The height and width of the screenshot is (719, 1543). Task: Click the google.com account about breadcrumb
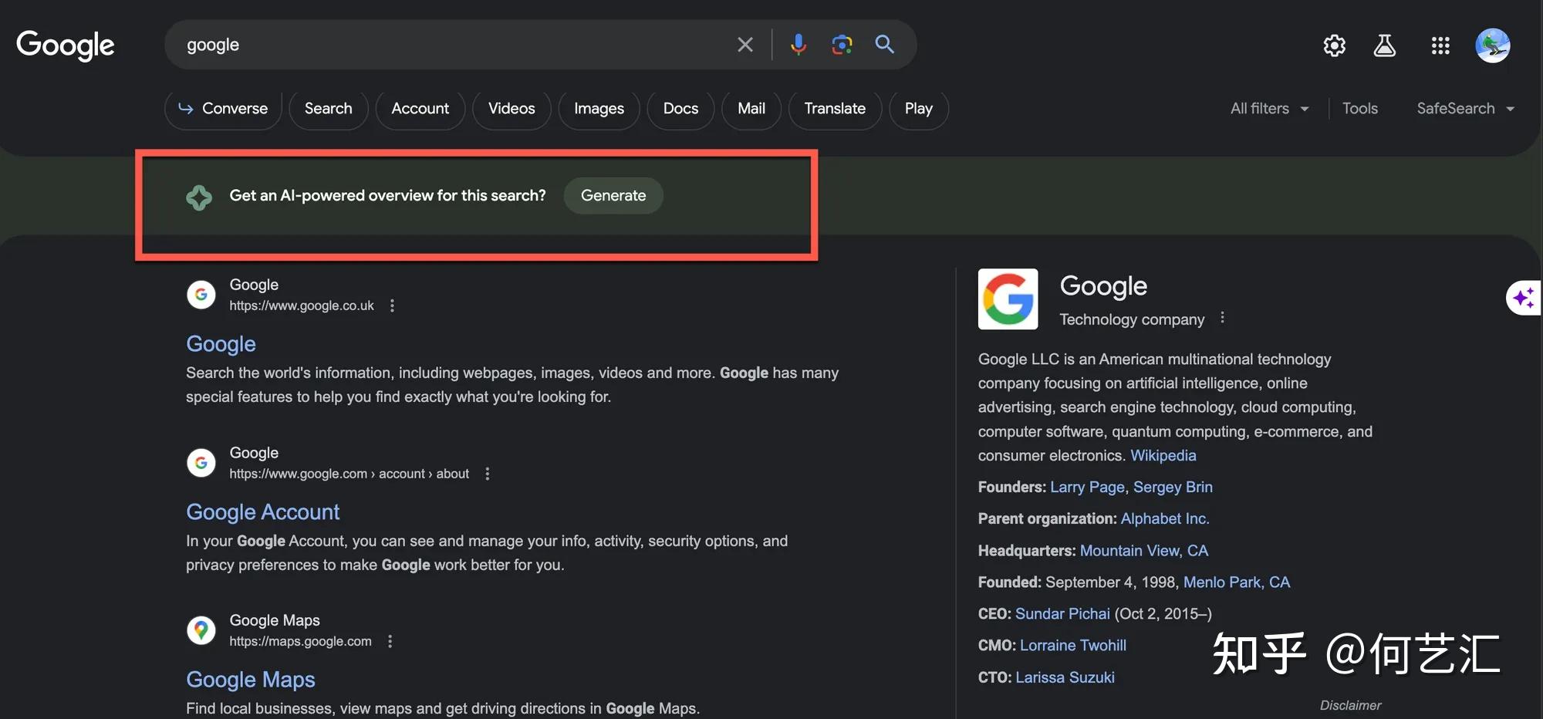click(349, 474)
